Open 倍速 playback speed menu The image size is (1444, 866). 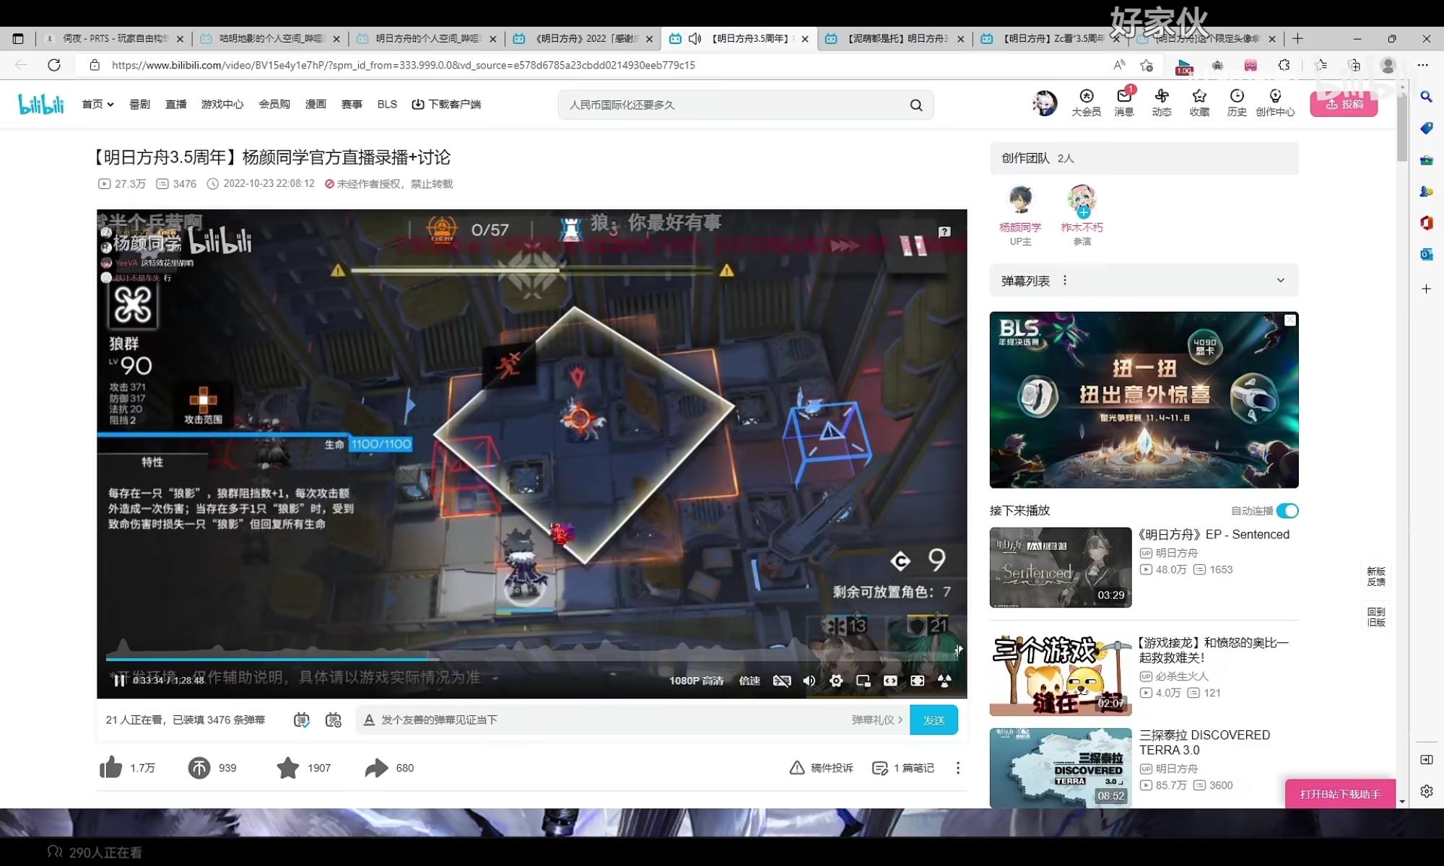(x=749, y=681)
